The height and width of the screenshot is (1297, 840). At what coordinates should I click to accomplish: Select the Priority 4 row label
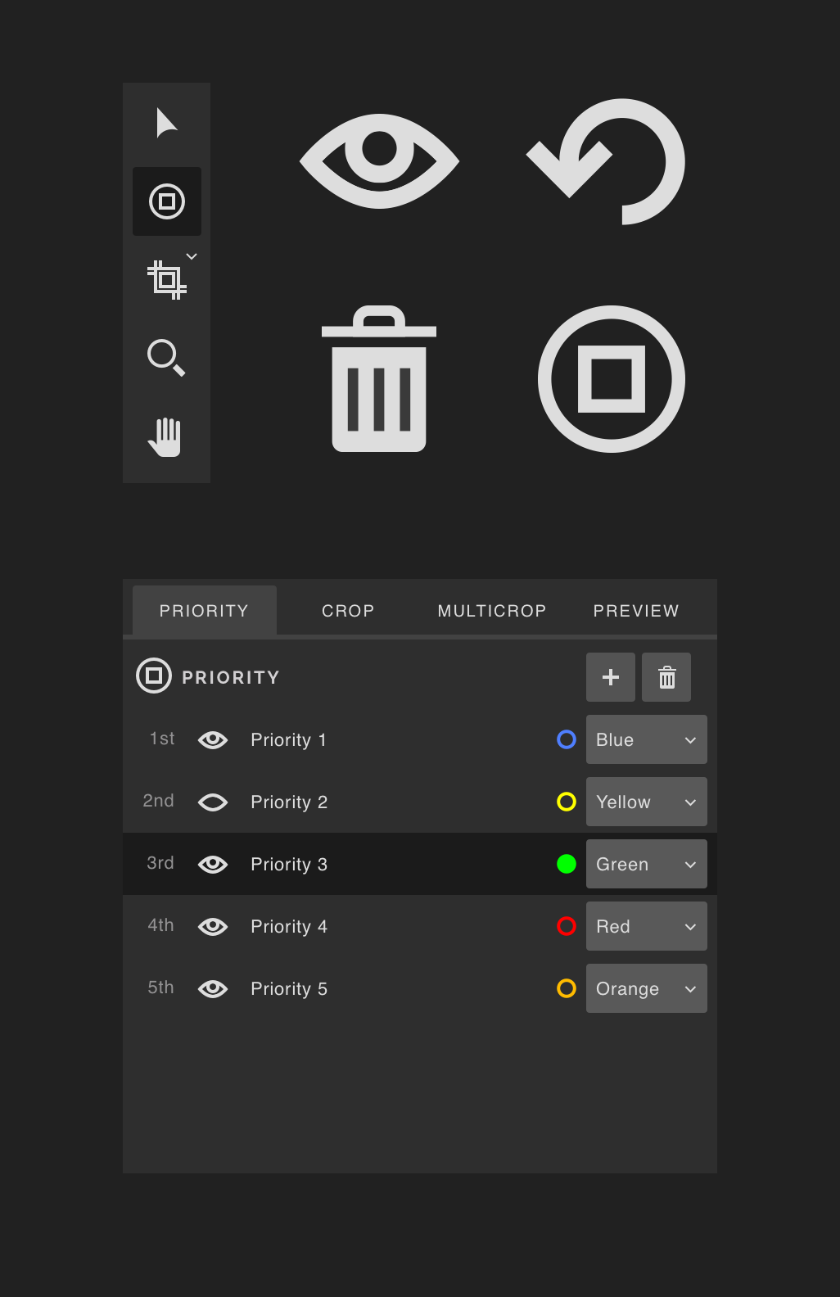click(289, 927)
